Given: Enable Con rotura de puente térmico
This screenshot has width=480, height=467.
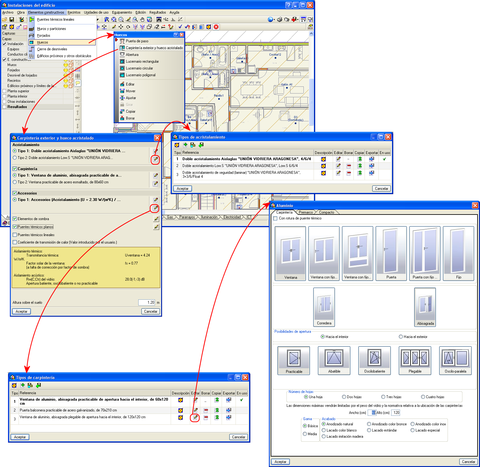Looking at the screenshot, I should (x=275, y=218).
